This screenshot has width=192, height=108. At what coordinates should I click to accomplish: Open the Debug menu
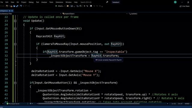[31, 2]
